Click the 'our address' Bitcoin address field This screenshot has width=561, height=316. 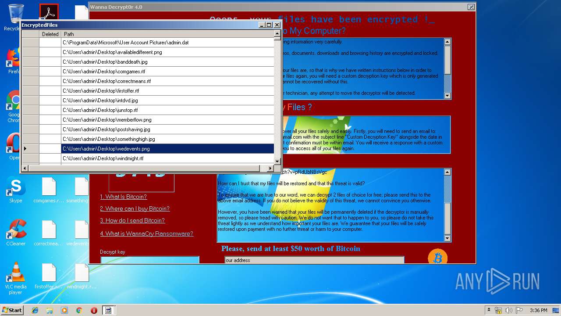point(314,260)
